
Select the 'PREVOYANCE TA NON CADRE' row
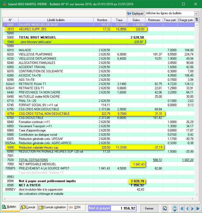pos(98,92)
